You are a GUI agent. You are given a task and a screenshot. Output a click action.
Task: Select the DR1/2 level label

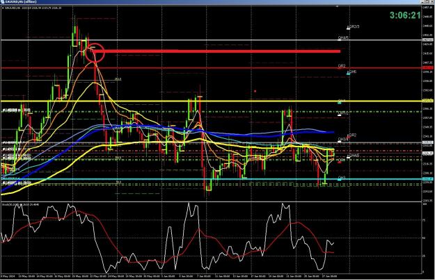coord(343,113)
